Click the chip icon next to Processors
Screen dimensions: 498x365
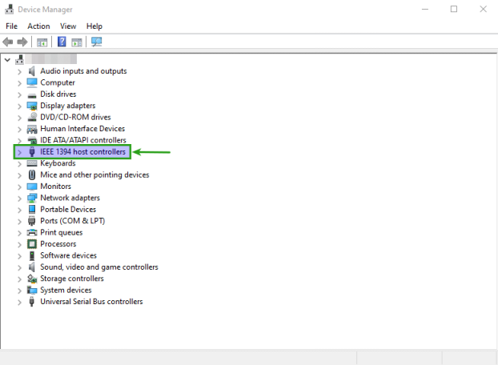pos(32,244)
